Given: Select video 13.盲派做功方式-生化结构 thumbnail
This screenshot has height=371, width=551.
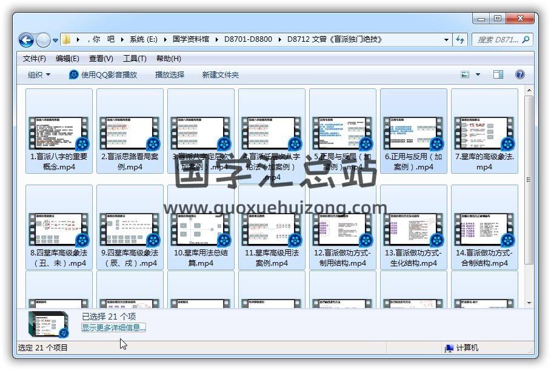Looking at the screenshot, I should (413, 229).
